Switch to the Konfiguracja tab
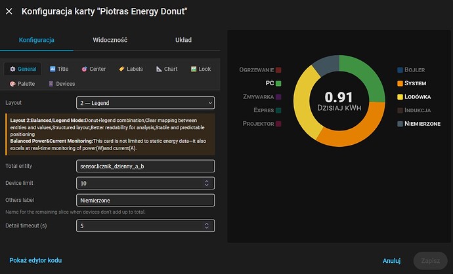The image size is (453, 274). coord(37,40)
